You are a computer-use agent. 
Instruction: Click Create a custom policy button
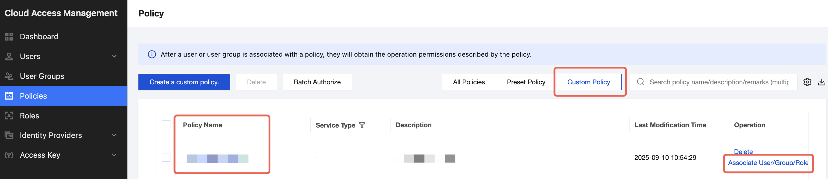coord(184,82)
